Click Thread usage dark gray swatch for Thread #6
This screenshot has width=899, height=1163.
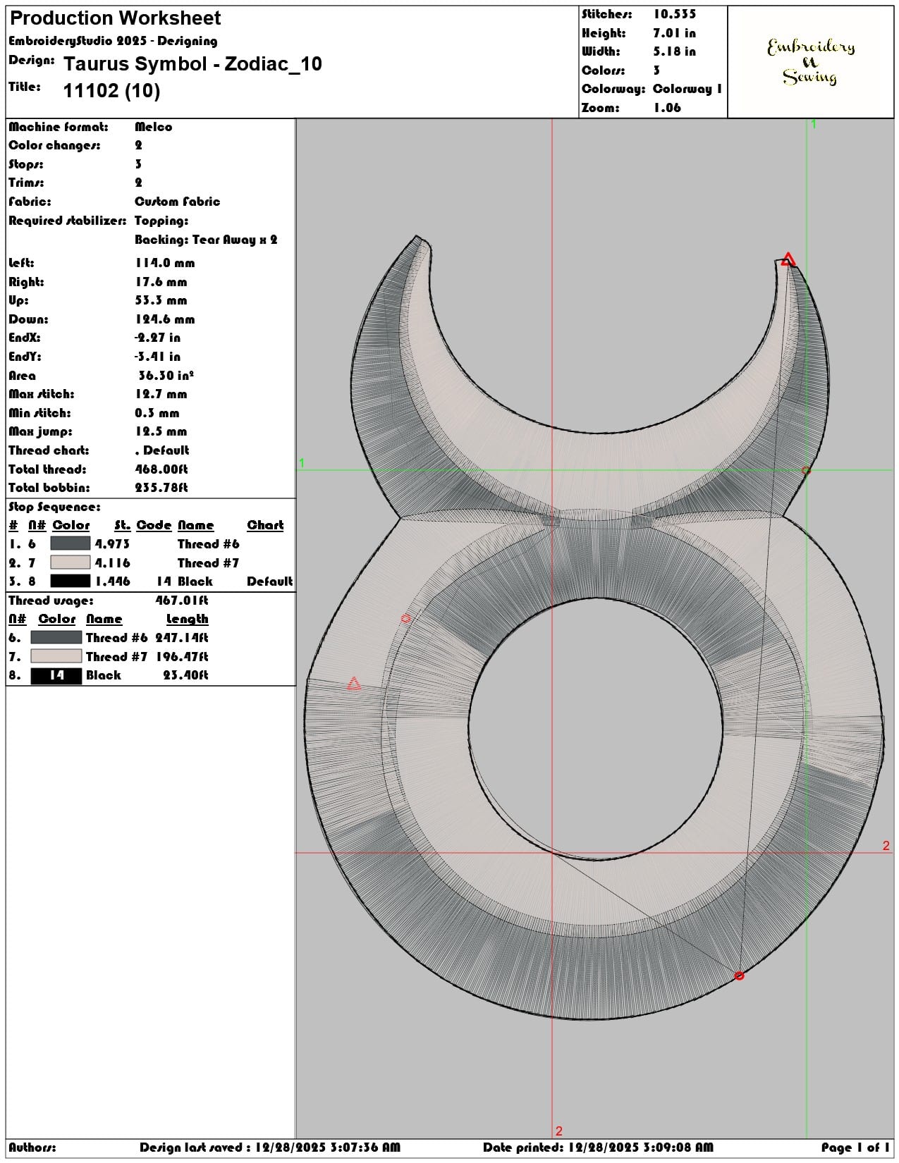click(56, 637)
